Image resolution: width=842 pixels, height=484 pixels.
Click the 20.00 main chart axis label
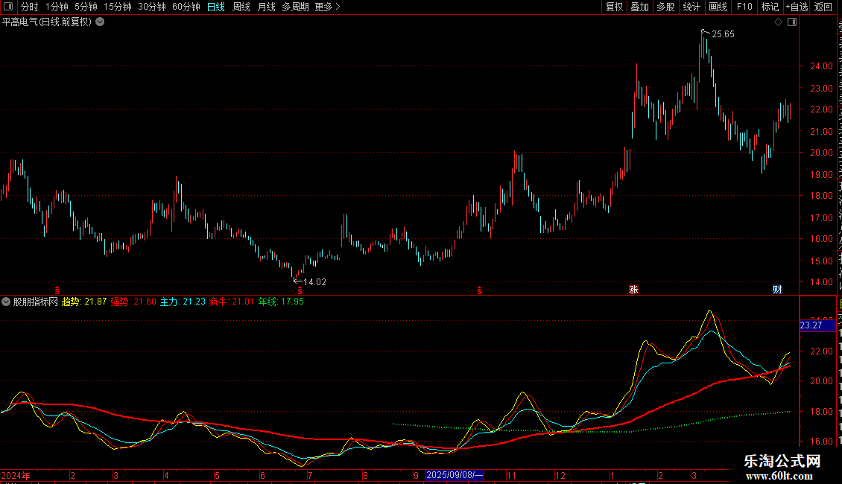coord(822,153)
